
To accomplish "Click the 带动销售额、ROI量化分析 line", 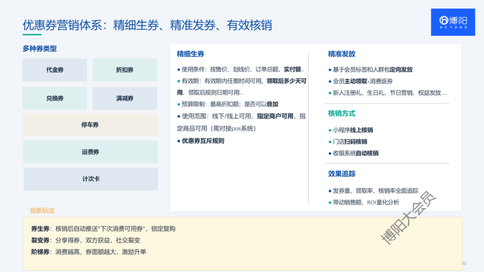I will pyautogui.click(x=364, y=202).
